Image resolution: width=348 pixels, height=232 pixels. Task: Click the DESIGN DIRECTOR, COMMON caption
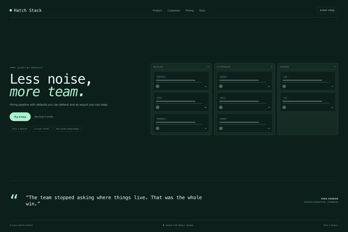(x=321, y=202)
